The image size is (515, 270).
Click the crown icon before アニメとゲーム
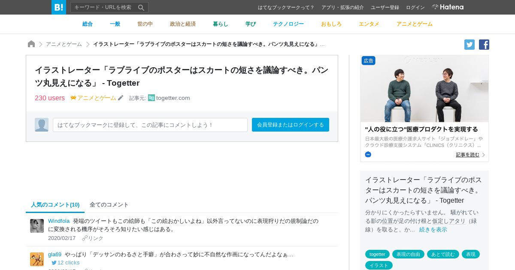[x=73, y=98]
